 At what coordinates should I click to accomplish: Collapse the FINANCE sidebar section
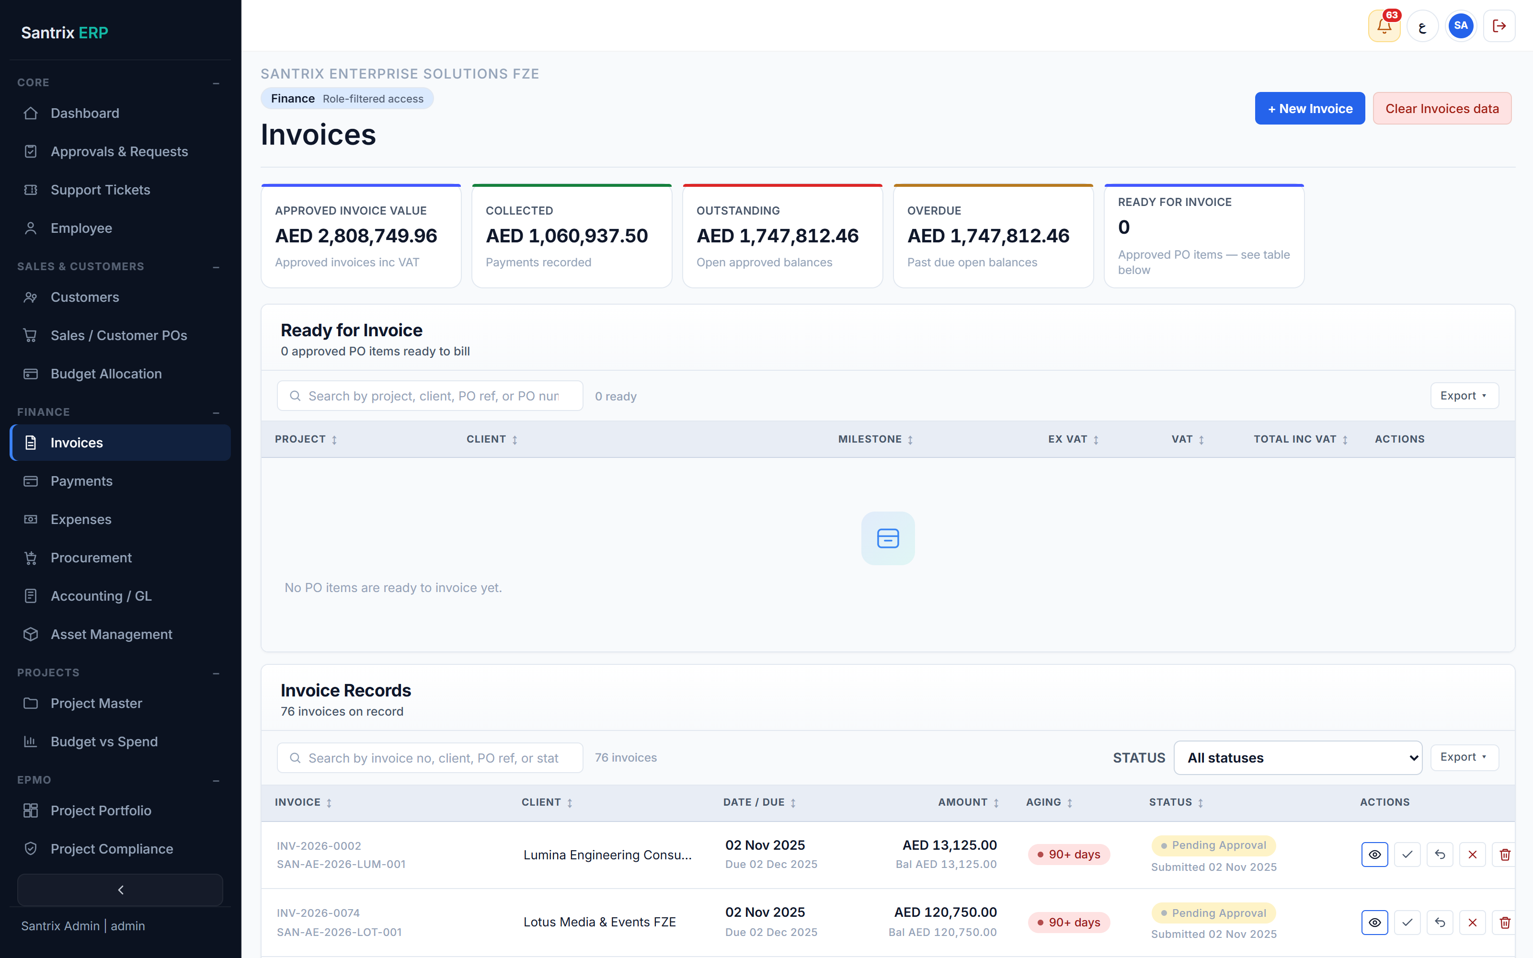click(x=216, y=412)
